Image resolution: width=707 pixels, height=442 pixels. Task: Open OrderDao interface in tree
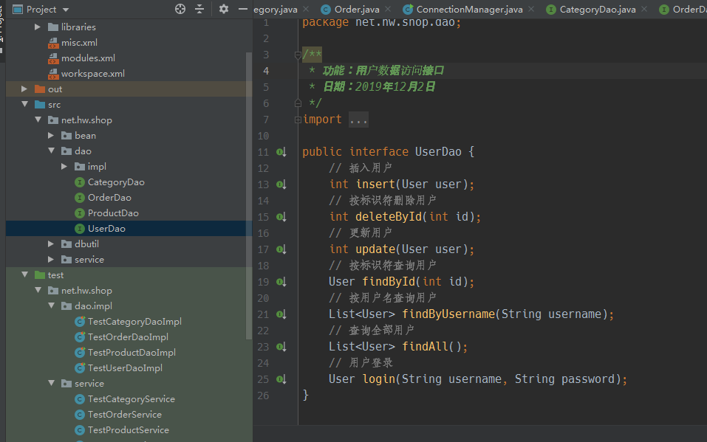coord(109,197)
